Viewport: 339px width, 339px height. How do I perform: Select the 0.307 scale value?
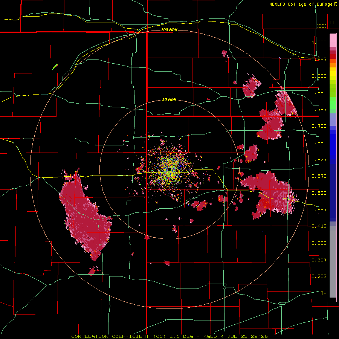pos(319,260)
